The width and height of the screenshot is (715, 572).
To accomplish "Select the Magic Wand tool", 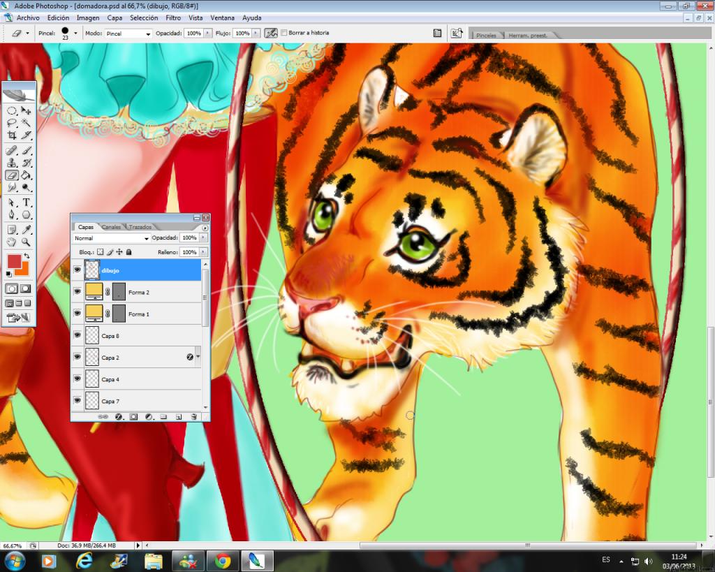I will pos(26,123).
